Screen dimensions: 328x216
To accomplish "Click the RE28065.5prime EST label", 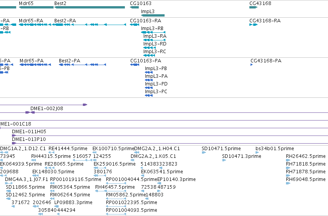I will 64,164.
